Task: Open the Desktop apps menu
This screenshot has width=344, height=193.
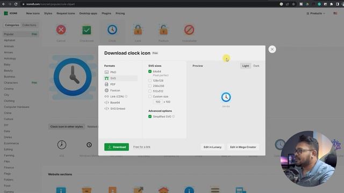Action: (88, 13)
